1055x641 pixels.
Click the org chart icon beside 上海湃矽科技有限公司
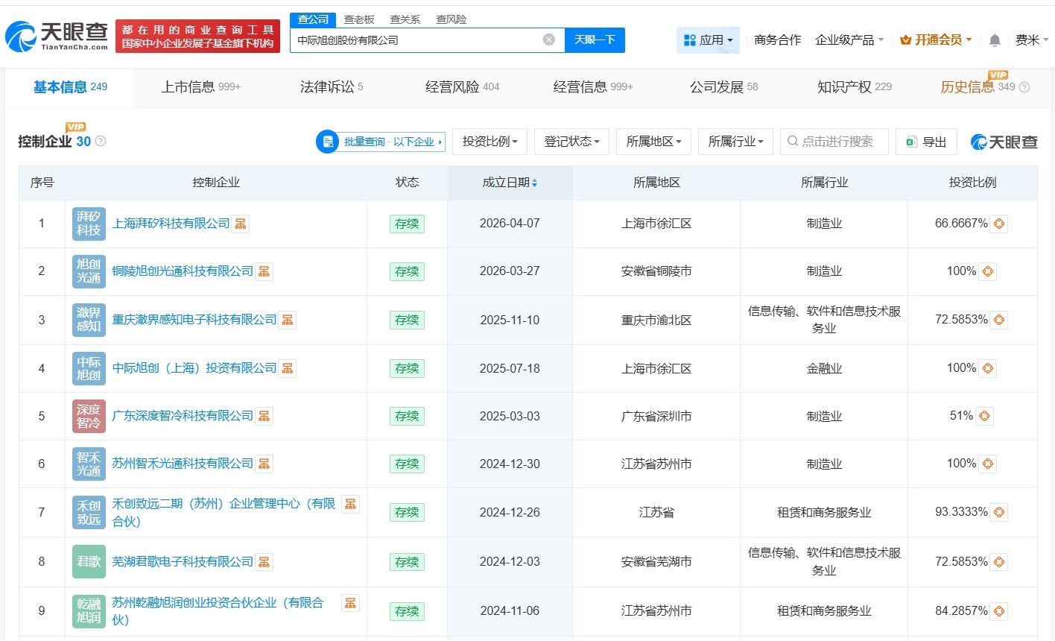tap(240, 224)
